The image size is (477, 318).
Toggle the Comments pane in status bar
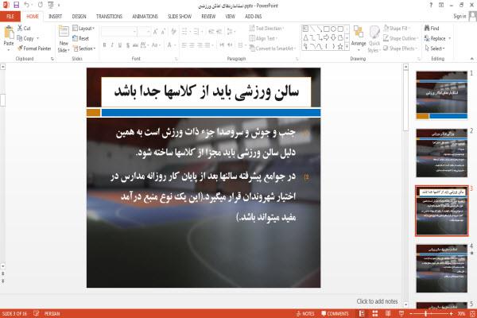pyautogui.click(x=335, y=313)
